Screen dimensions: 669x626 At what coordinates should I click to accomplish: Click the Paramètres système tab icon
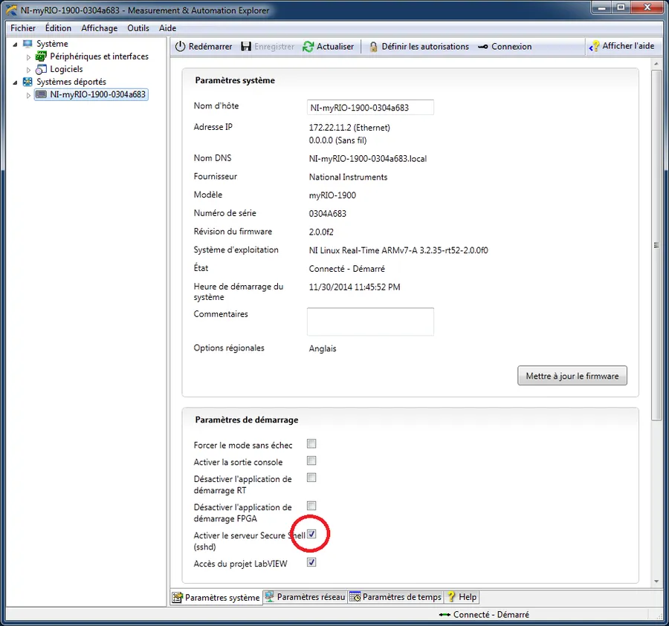pos(178,598)
